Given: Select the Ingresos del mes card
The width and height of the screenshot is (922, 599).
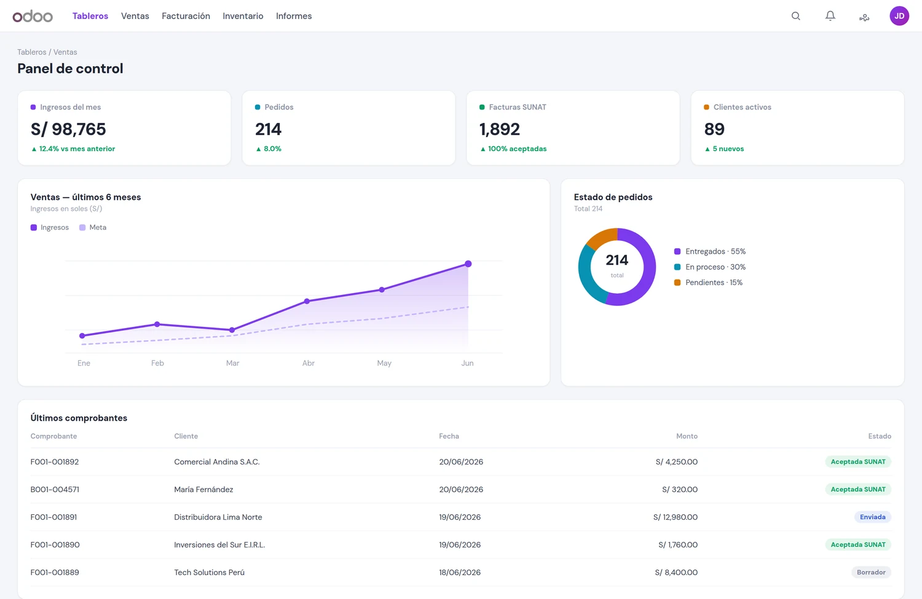Looking at the screenshot, I should [124, 128].
